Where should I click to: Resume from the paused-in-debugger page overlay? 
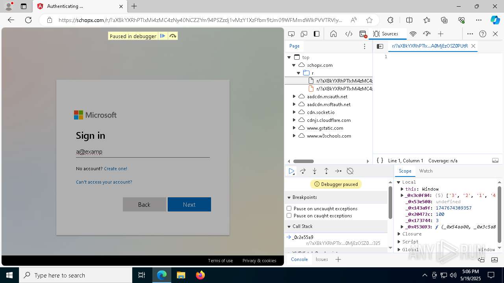[163, 36]
